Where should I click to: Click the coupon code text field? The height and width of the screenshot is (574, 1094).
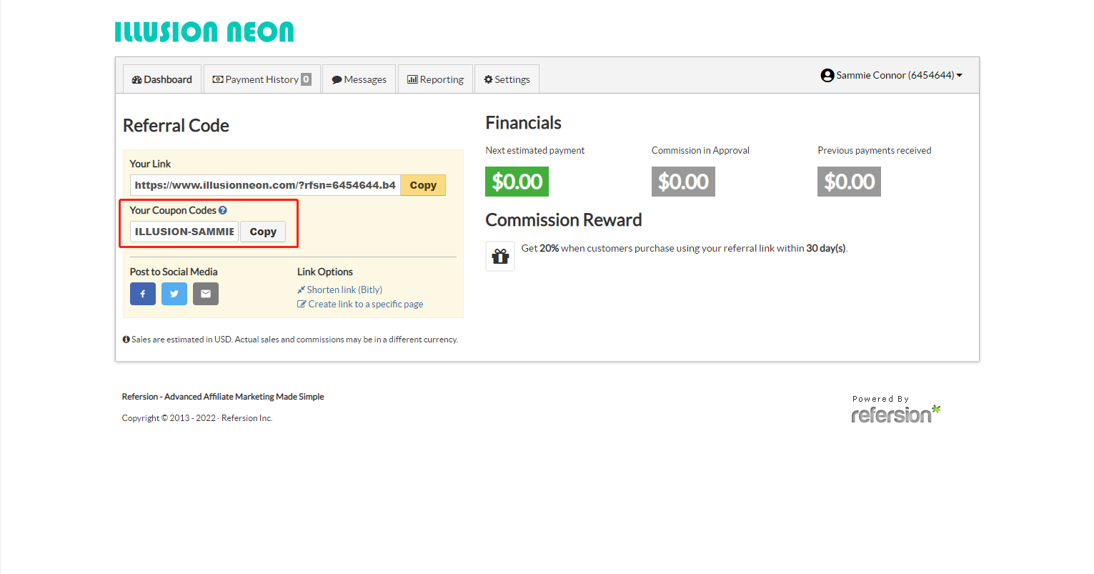point(184,232)
